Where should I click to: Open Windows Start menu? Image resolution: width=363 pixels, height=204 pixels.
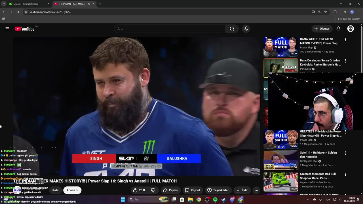tap(123, 199)
